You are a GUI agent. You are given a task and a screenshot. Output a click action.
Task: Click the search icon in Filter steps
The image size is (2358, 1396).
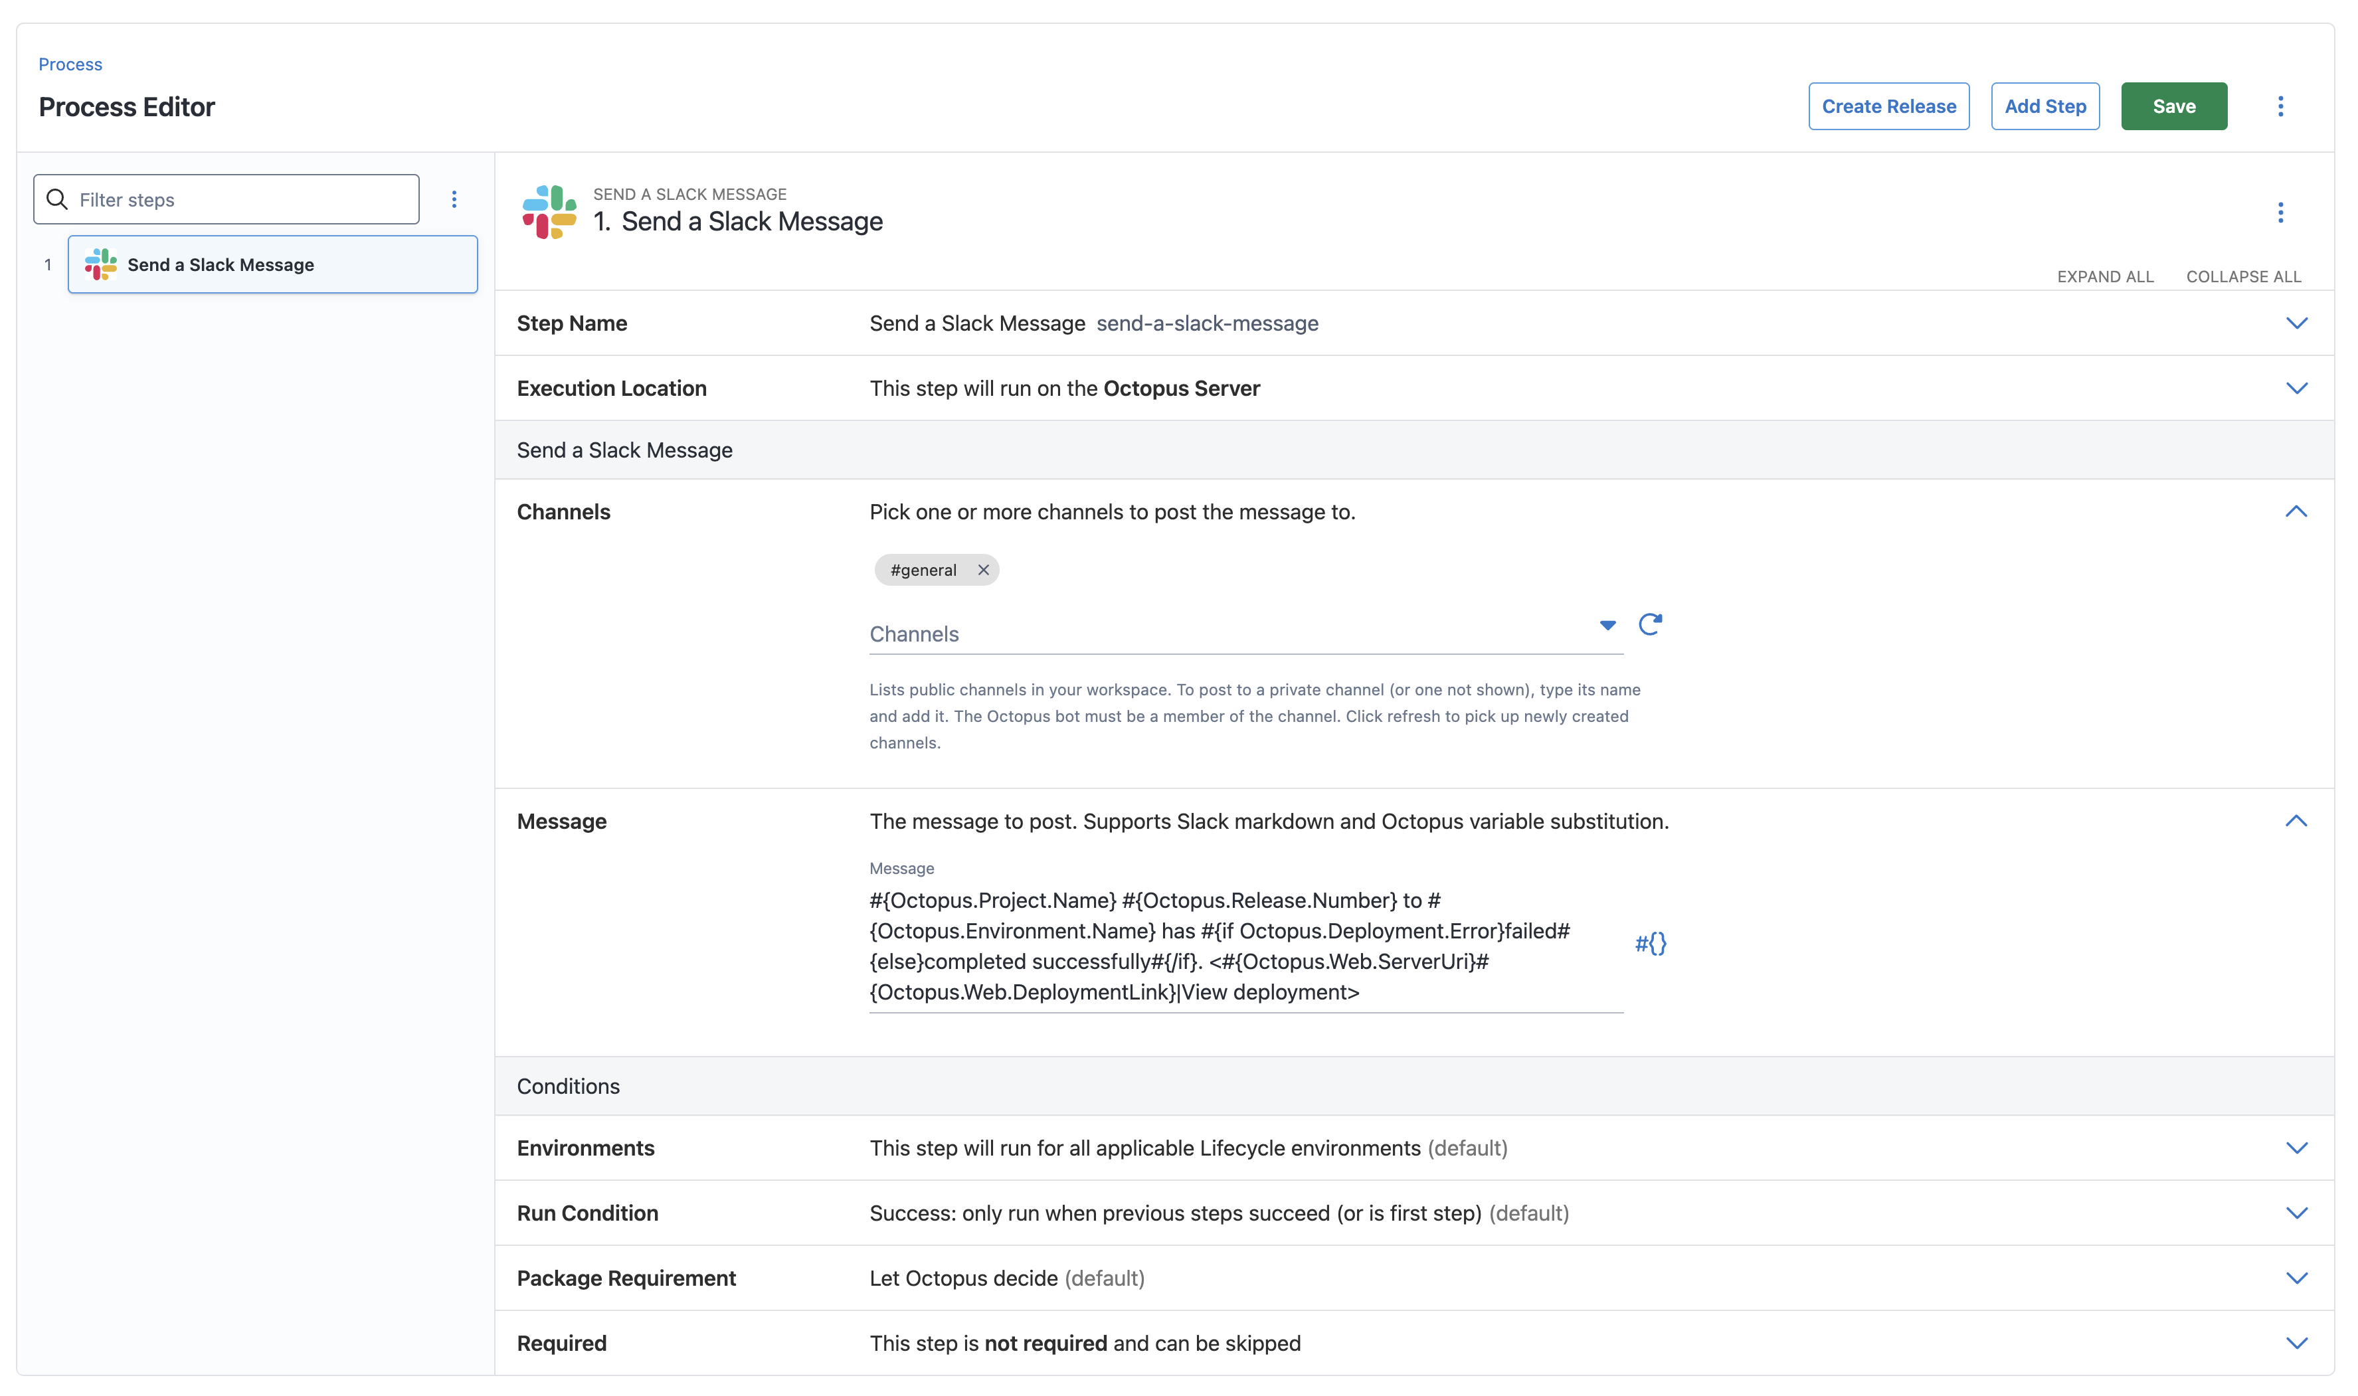[x=57, y=199]
